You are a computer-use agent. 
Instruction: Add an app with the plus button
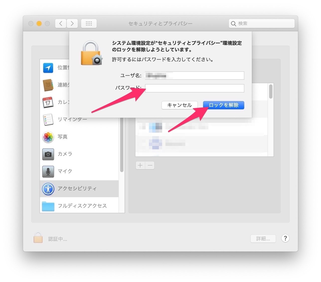140,165
